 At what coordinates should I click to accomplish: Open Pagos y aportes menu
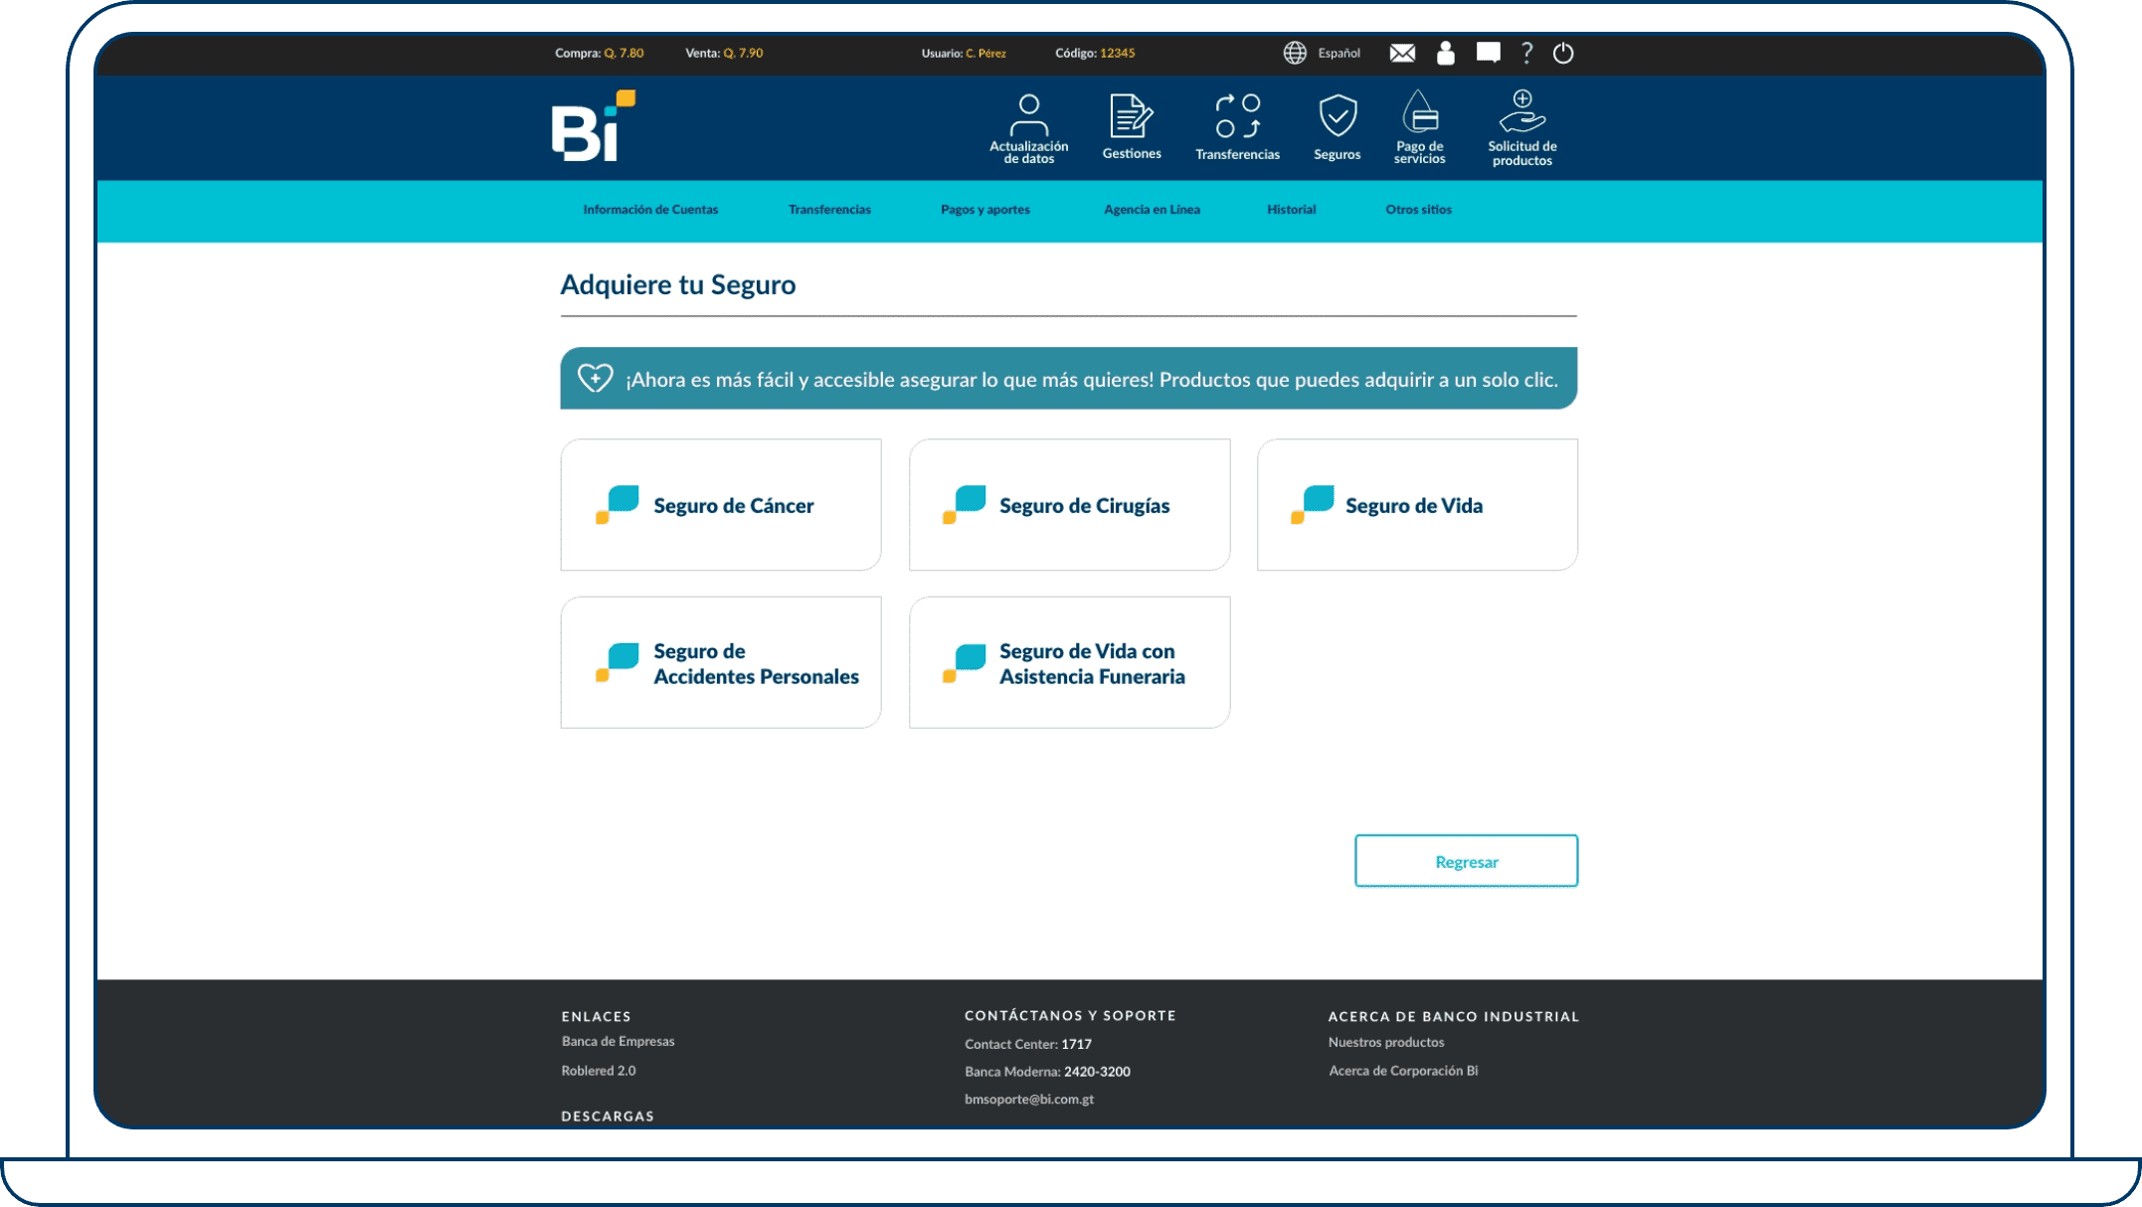(984, 210)
